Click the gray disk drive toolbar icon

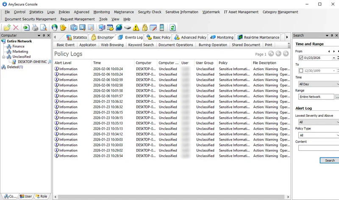point(128,28)
